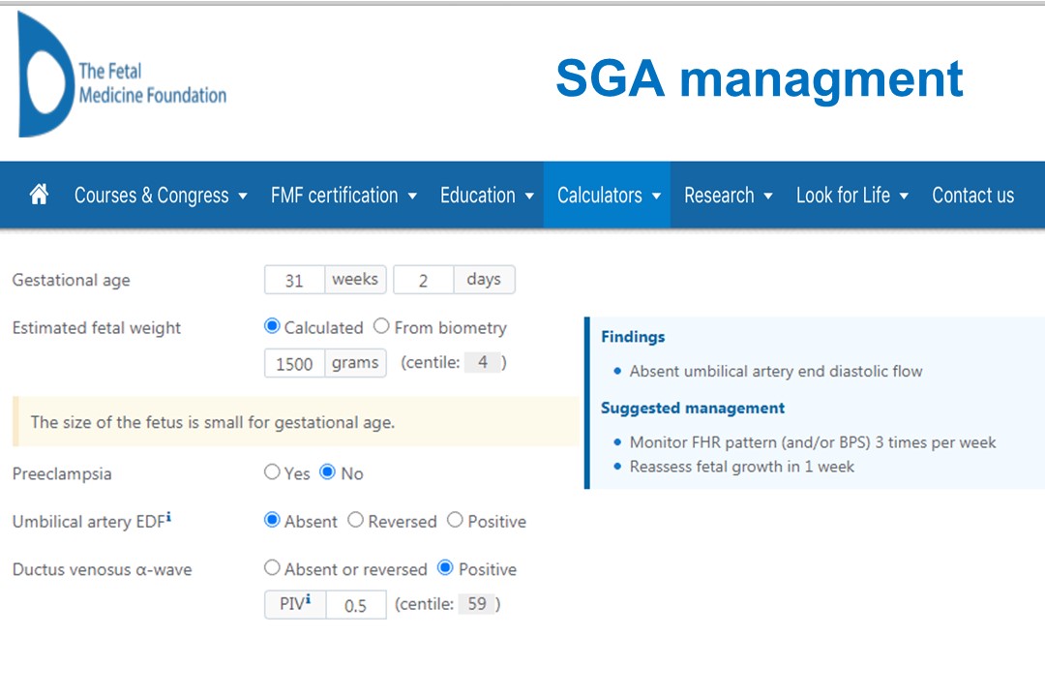Click the gestational age weeks field
Viewport: 1045px width, 697px height.
(x=294, y=281)
